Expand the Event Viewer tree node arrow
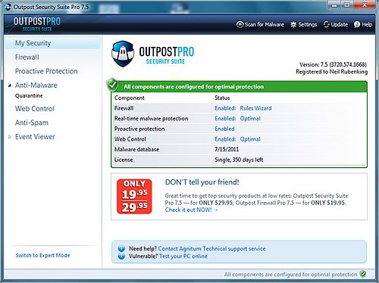 [10, 137]
